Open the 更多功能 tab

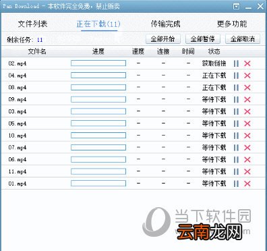click(x=232, y=24)
